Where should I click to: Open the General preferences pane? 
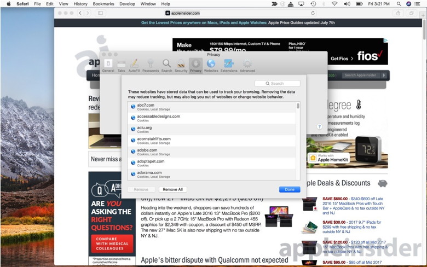pos(108,66)
